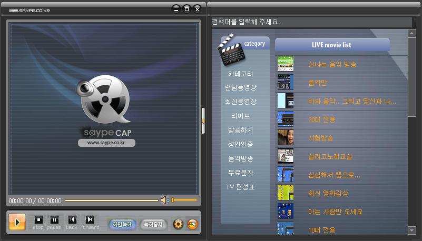Open the 무료문자 menu item

240,173
